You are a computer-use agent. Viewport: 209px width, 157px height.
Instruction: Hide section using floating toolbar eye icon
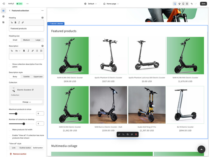132,134
